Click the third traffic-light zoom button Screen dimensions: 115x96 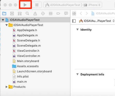click(x=15, y=5)
